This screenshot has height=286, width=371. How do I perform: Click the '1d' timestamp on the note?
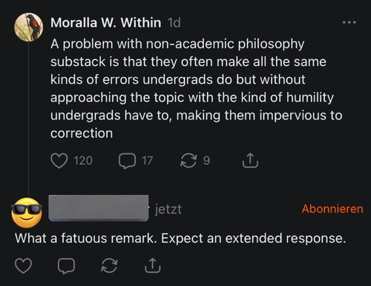(174, 23)
